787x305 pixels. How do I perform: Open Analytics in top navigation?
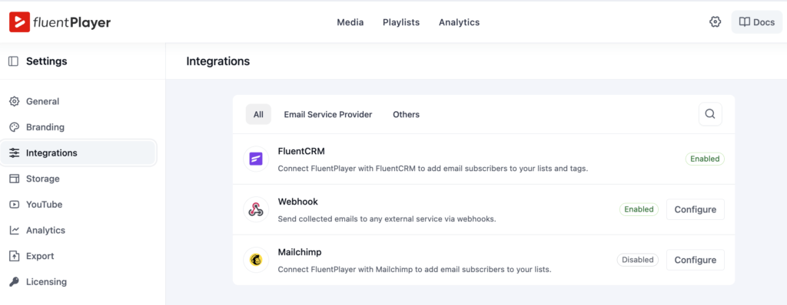click(460, 22)
